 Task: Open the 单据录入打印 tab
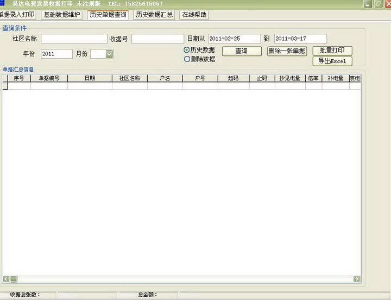tap(18, 15)
